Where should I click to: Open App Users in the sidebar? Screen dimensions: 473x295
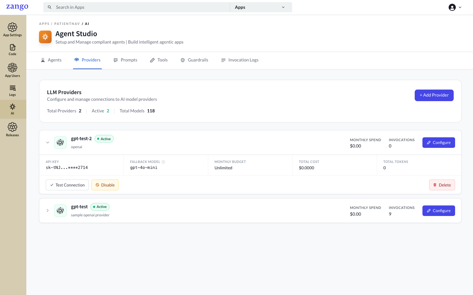pyautogui.click(x=13, y=70)
